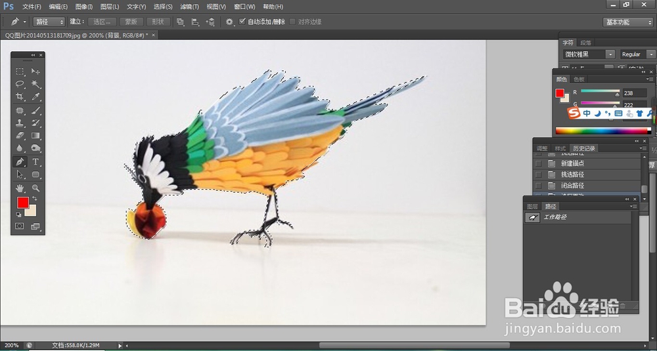Select the Sponge tool icon
This screenshot has width=657, height=351.
[35, 148]
